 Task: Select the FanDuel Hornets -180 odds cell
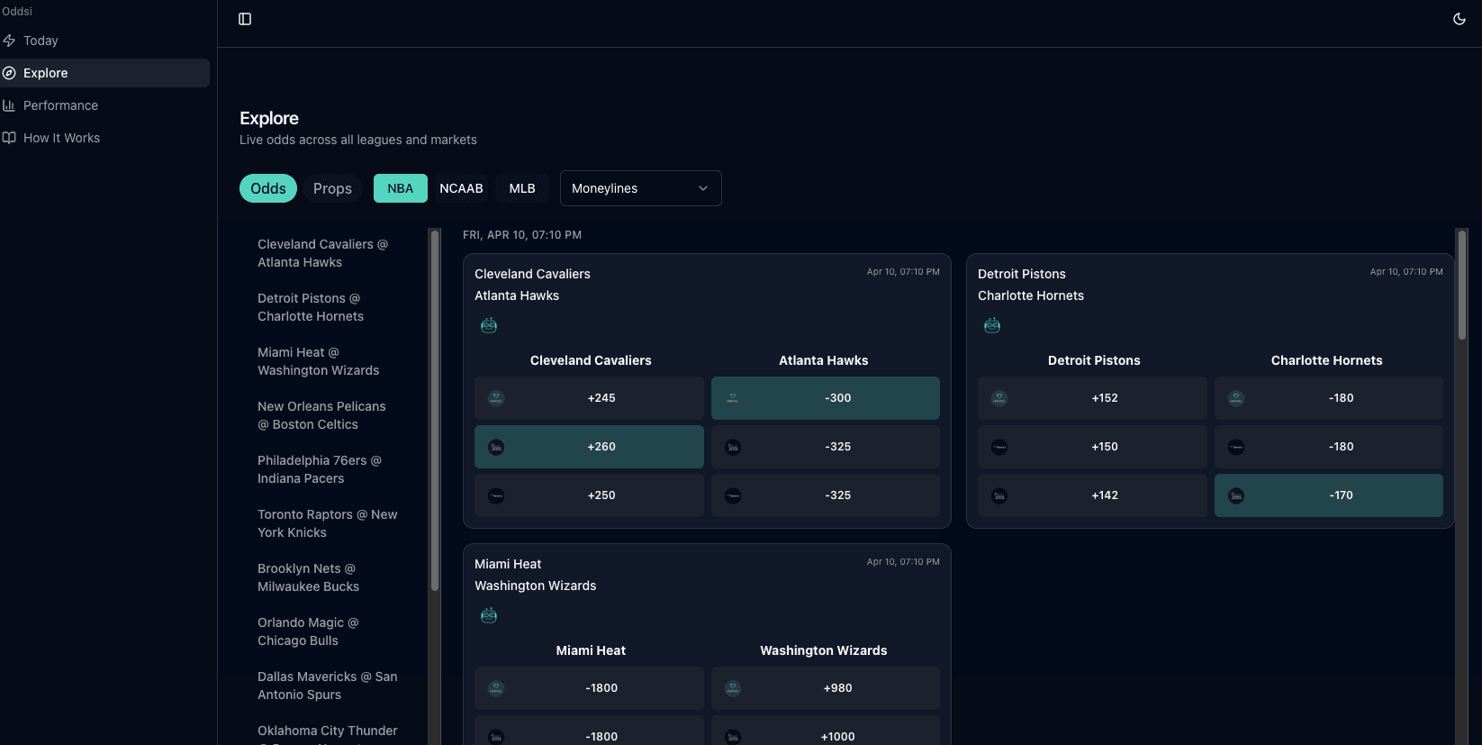(1329, 398)
